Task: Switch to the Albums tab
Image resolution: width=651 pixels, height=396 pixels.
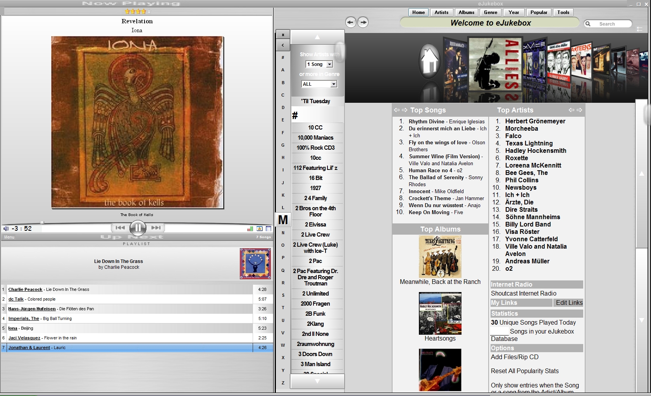Action: pos(467,12)
